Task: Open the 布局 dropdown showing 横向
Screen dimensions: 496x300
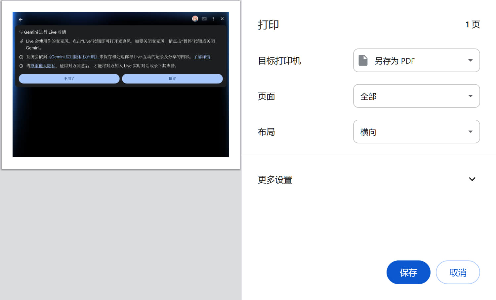Action: (x=416, y=132)
